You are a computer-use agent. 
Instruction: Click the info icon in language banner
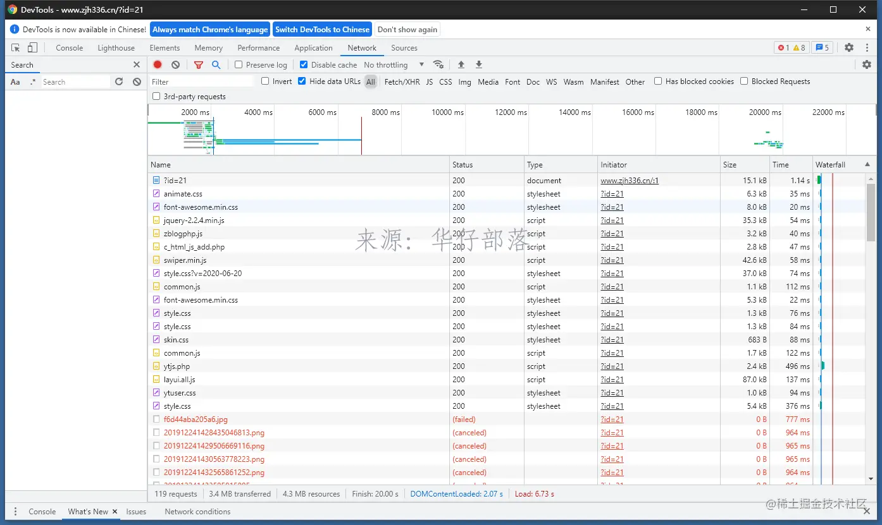tap(15, 29)
